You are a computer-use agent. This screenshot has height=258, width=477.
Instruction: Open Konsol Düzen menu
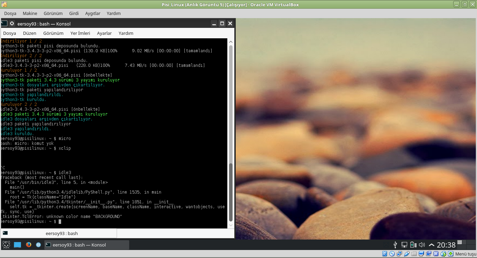click(x=30, y=33)
